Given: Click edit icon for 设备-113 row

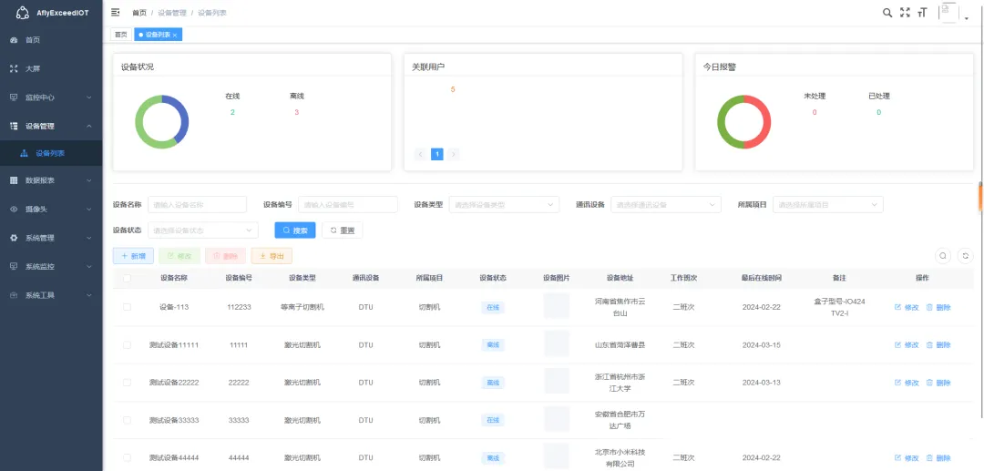Looking at the screenshot, I should click(x=897, y=307).
